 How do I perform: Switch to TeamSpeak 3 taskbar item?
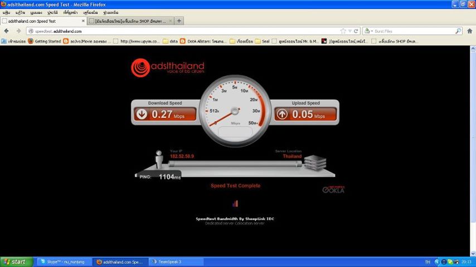[x=176, y=262]
